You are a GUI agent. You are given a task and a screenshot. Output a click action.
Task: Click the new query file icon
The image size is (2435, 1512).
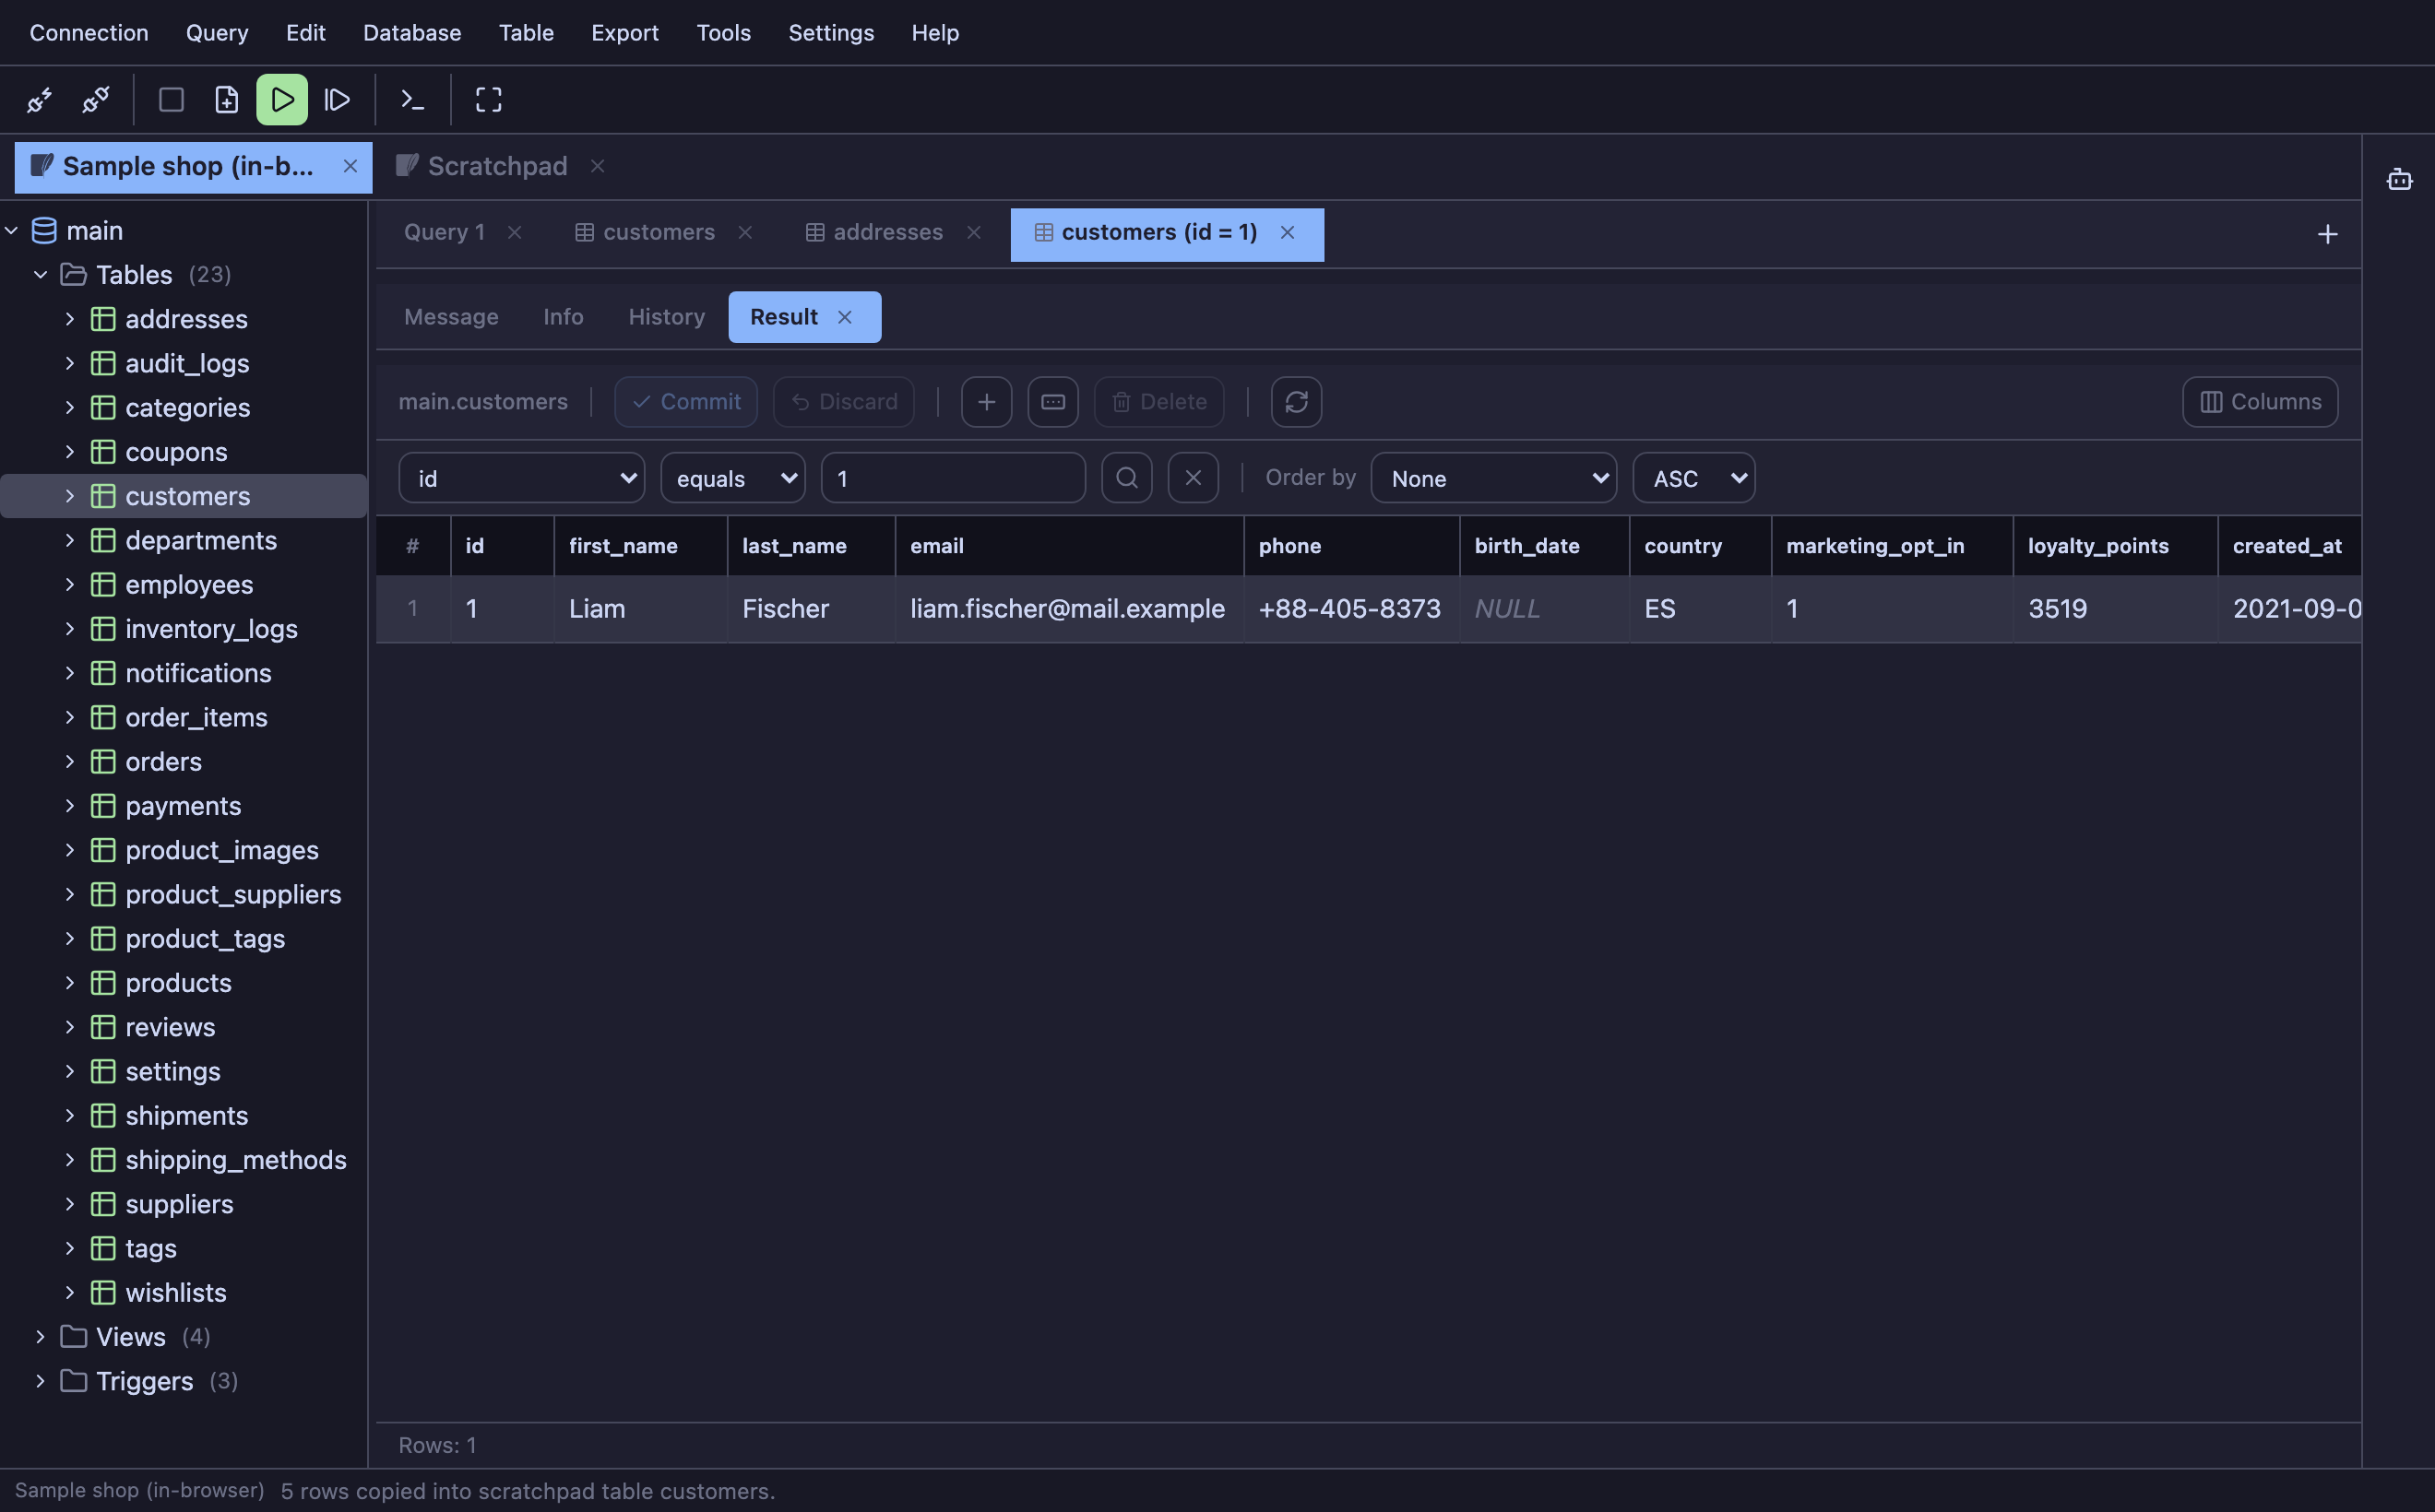click(x=227, y=100)
